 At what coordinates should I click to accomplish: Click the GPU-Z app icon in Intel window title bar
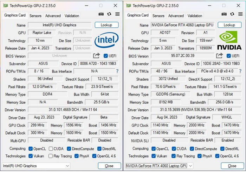point(6,6)
